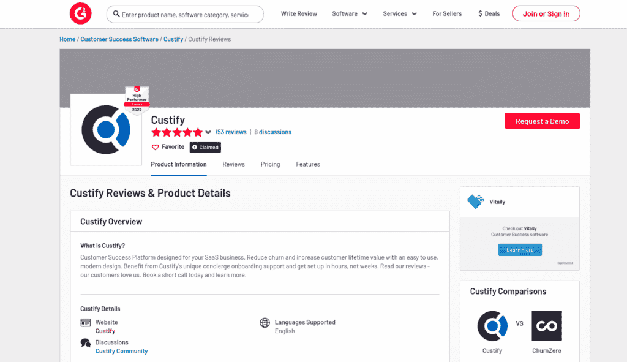627x362 pixels.
Task: Go to the Home breadcrumb link
Action: (67, 39)
